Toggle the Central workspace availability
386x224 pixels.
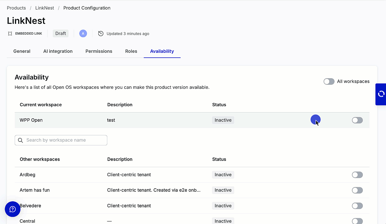[357, 221]
